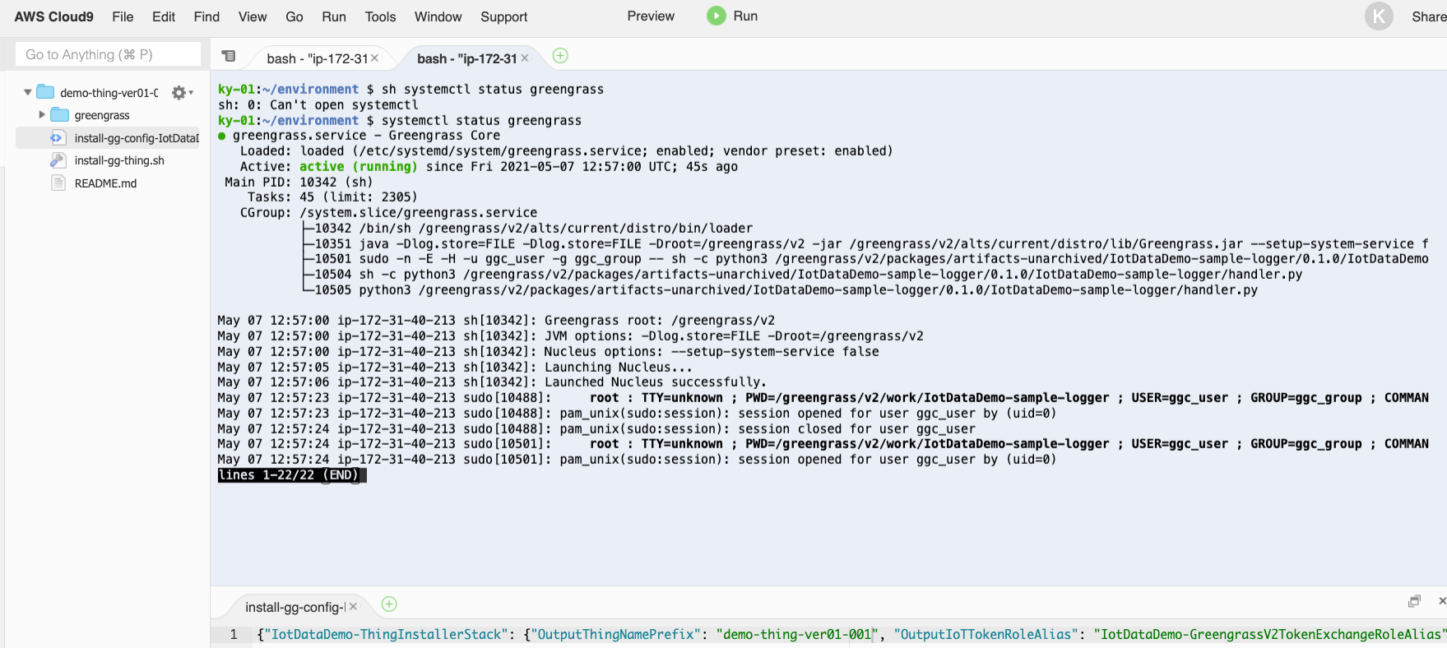Click the Preview button
The width and height of the screenshot is (1447, 648).
(x=651, y=16)
